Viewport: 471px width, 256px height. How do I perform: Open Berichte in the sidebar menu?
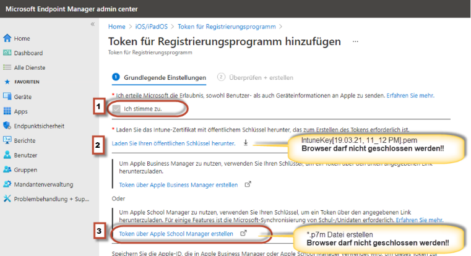coord(25,141)
